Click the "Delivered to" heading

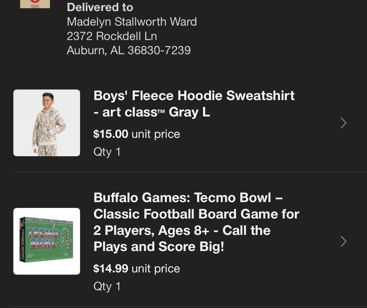tap(100, 7)
